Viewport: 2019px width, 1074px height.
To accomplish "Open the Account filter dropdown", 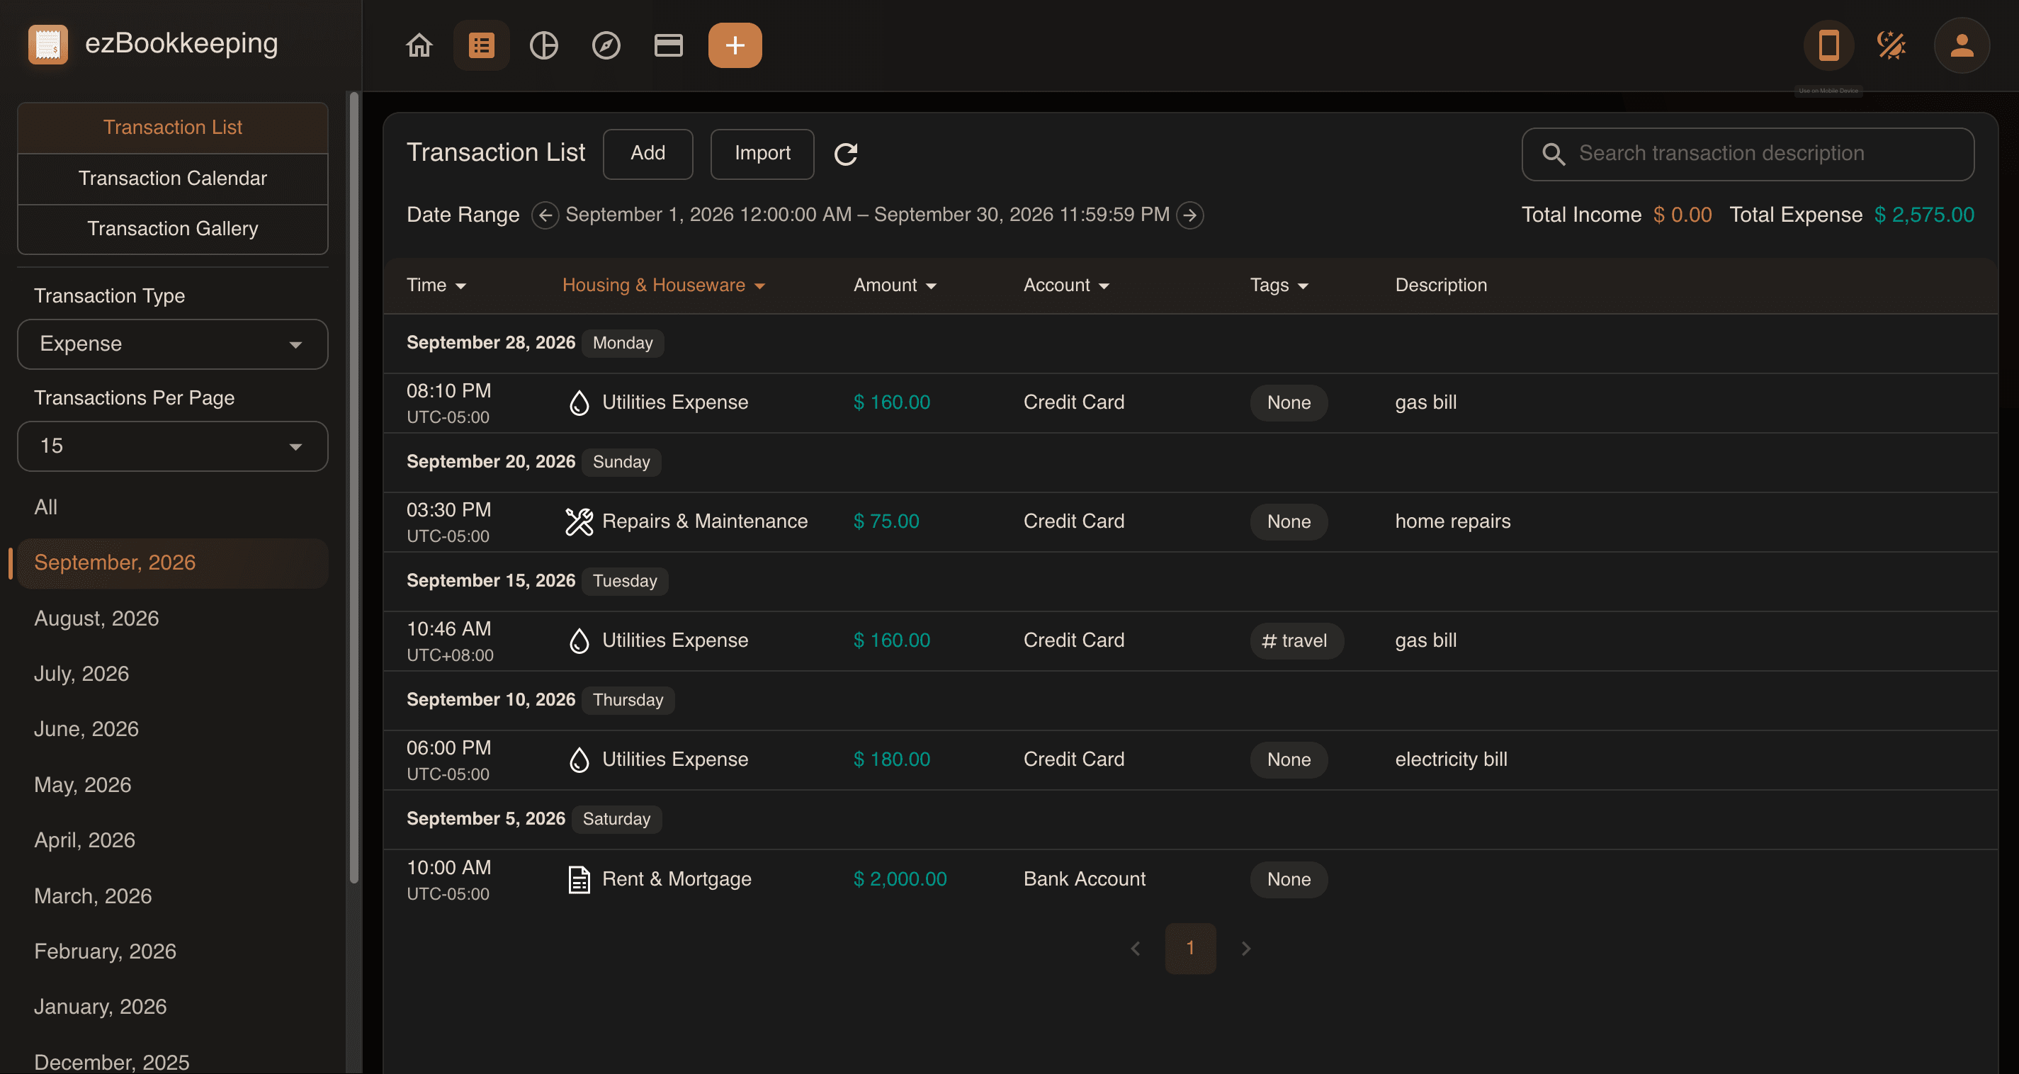I will click(1067, 286).
